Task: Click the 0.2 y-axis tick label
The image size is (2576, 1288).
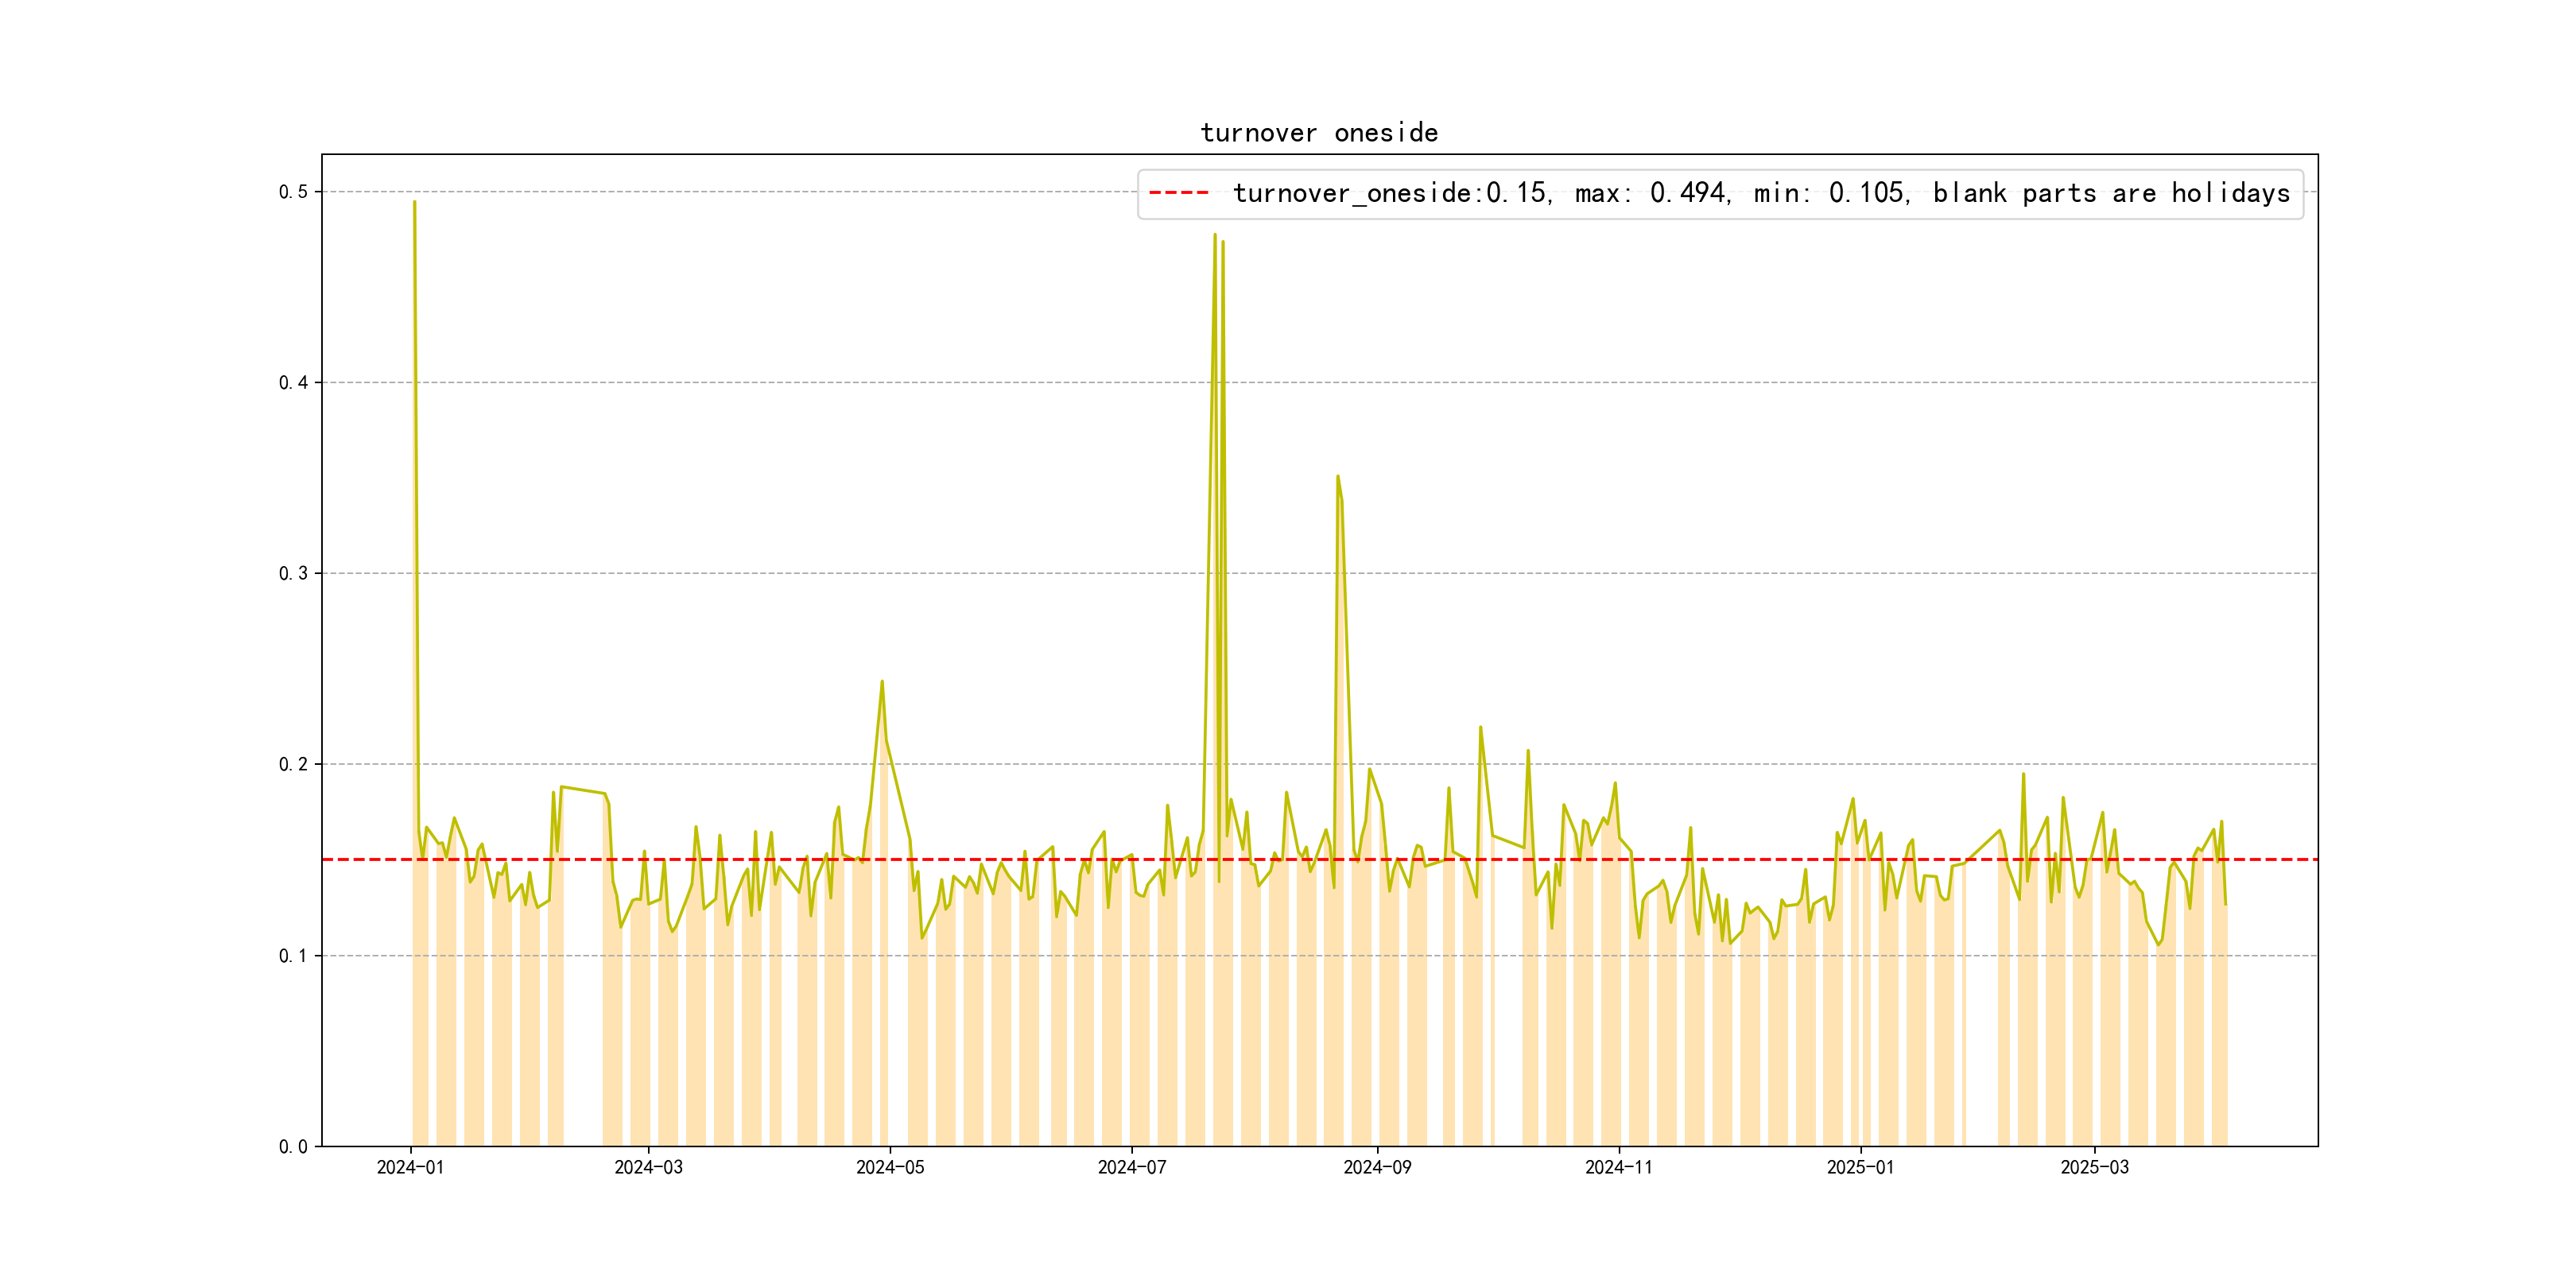Action: coord(293,765)
